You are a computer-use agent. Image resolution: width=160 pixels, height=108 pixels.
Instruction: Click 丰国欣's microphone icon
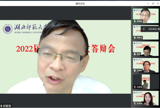click(x=135, y=70)
